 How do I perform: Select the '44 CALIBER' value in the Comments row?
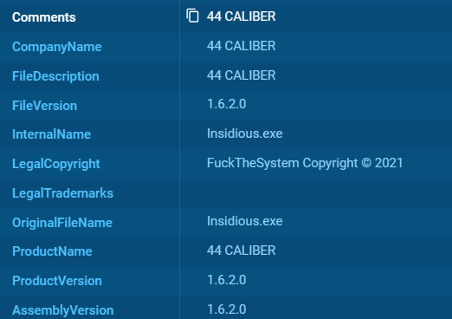pos(241,16)
